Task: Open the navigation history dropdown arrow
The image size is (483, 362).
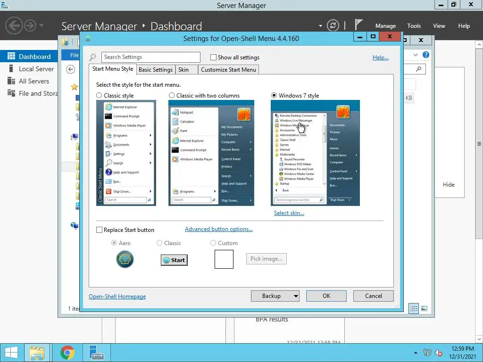Action: 42,25
